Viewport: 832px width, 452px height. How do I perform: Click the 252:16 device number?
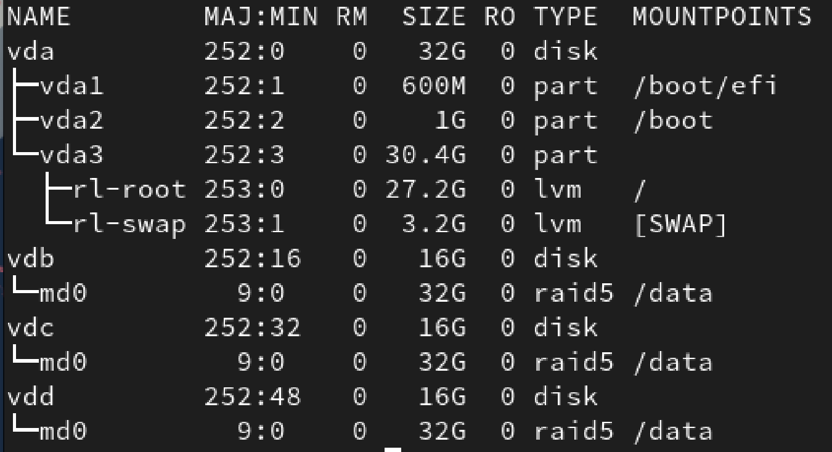click(x=253, y=259)
